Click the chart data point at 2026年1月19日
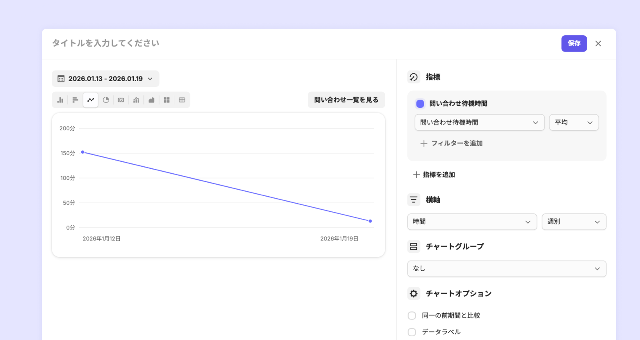Screen dimensions: 640x340 click(x=370, y=221)
